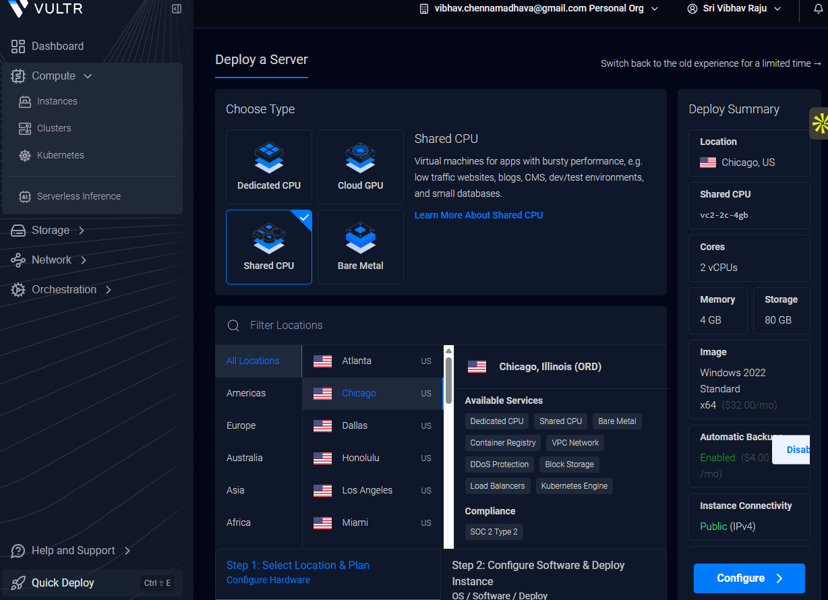
Task: Click the Container Registry service tag
Action: click(x=503, y=443)
